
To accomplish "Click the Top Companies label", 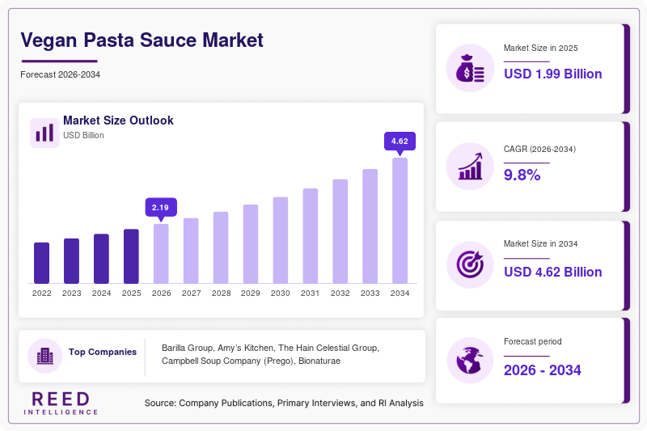I will (x=103, y=352).
